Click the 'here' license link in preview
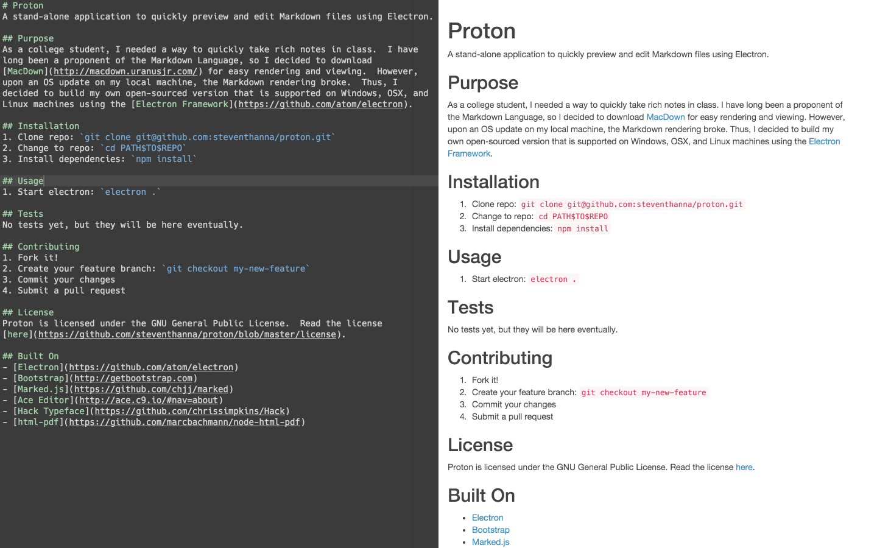877x548 pixels. coord(744,467)
